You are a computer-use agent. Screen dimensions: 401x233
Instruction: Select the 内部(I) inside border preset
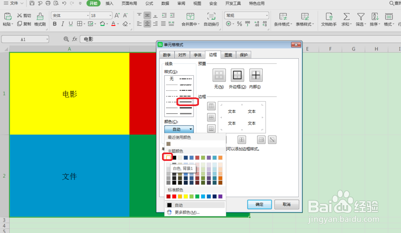tap(256, 75)
